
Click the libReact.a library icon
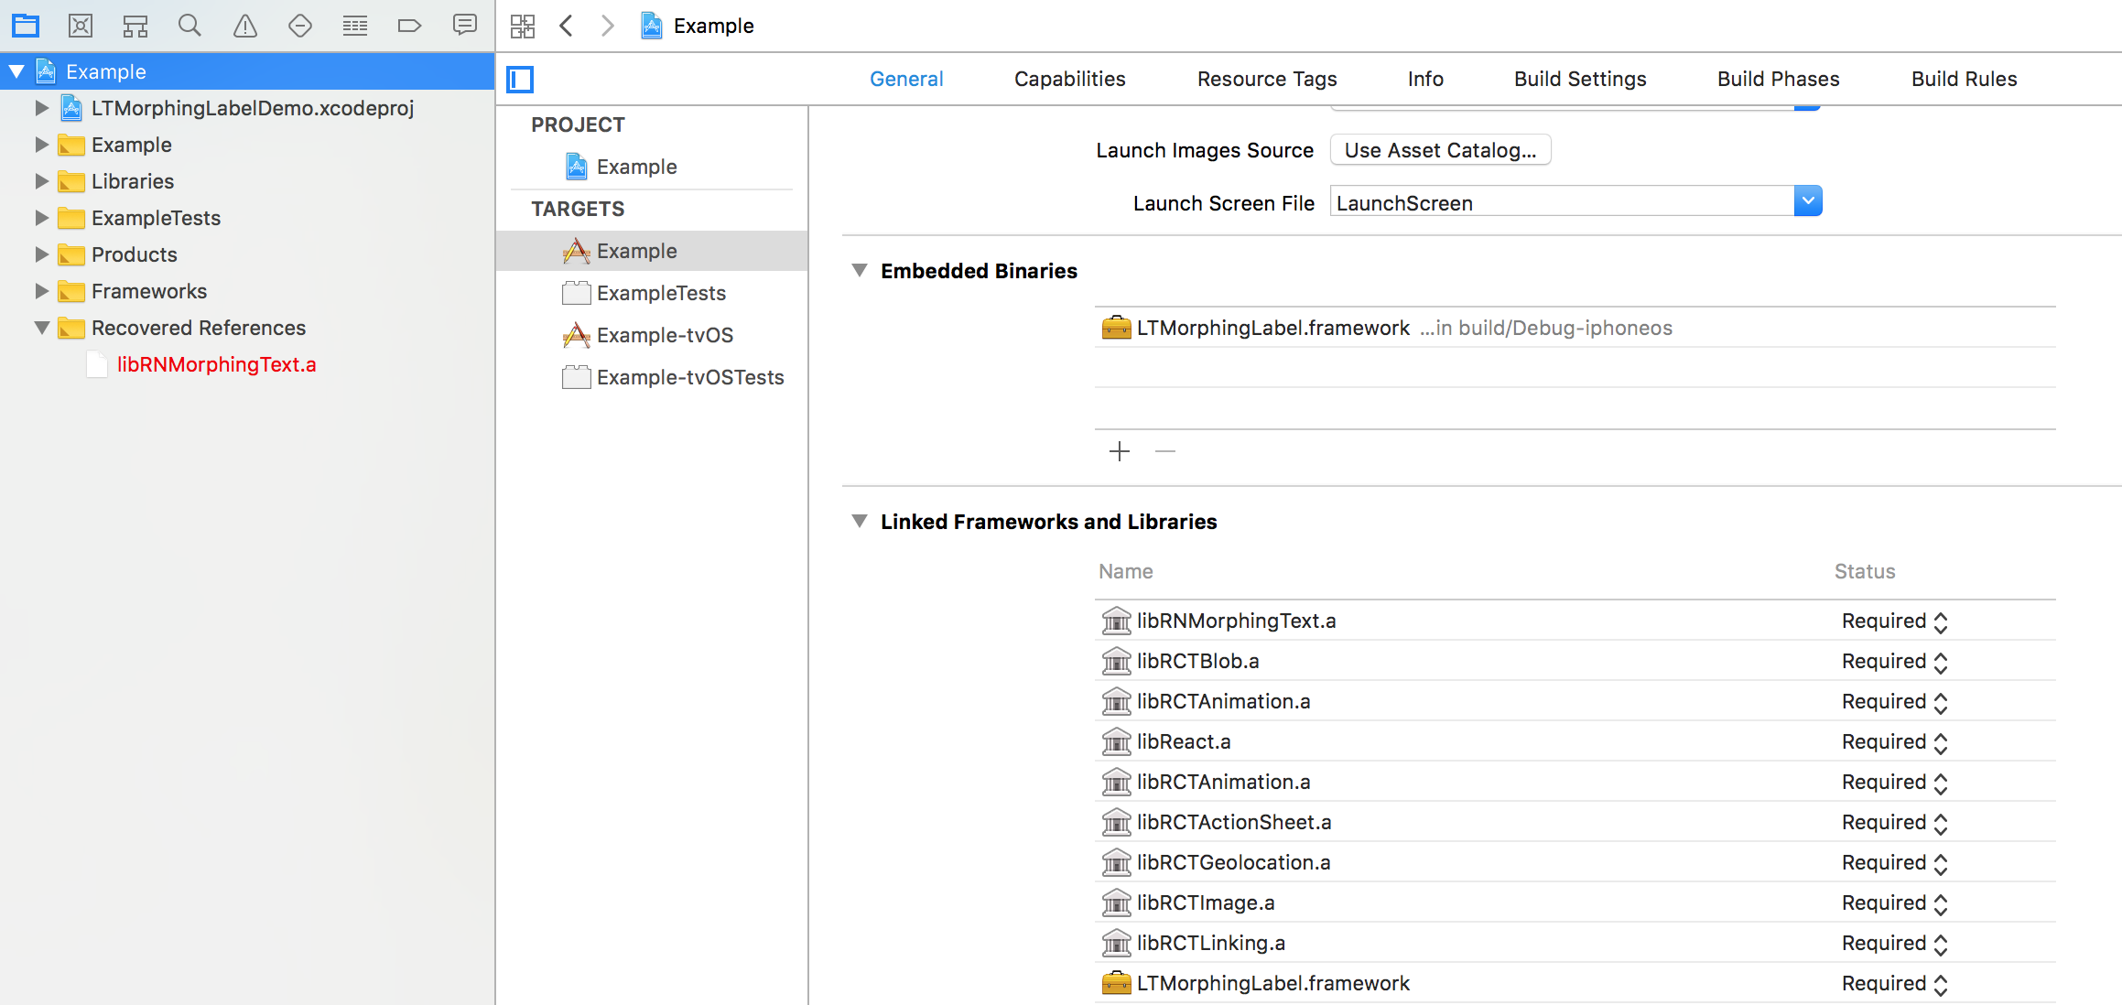[1116, 741]
